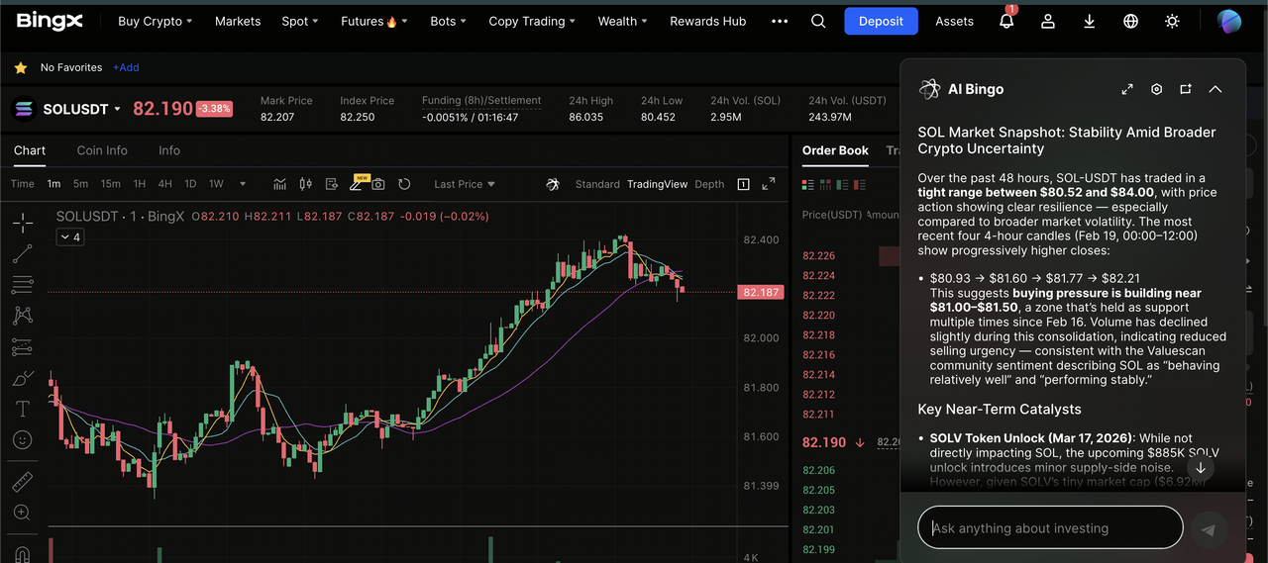The height and width of the screenshot is (563, 1268).
Task: Pick the ruler measure tool
Action: [22, 482]
